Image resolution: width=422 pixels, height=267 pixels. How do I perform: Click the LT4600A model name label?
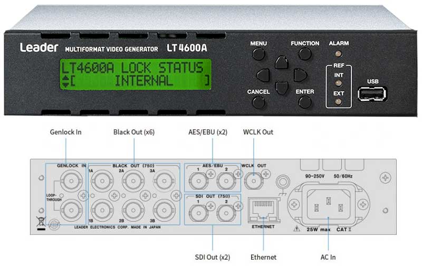(187, 48)
